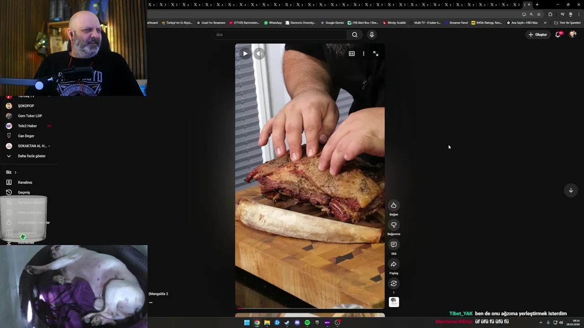Screen dimensions: 584x328
Task: Open the Streamer Panel bookmark
Action: coord(456,22)
